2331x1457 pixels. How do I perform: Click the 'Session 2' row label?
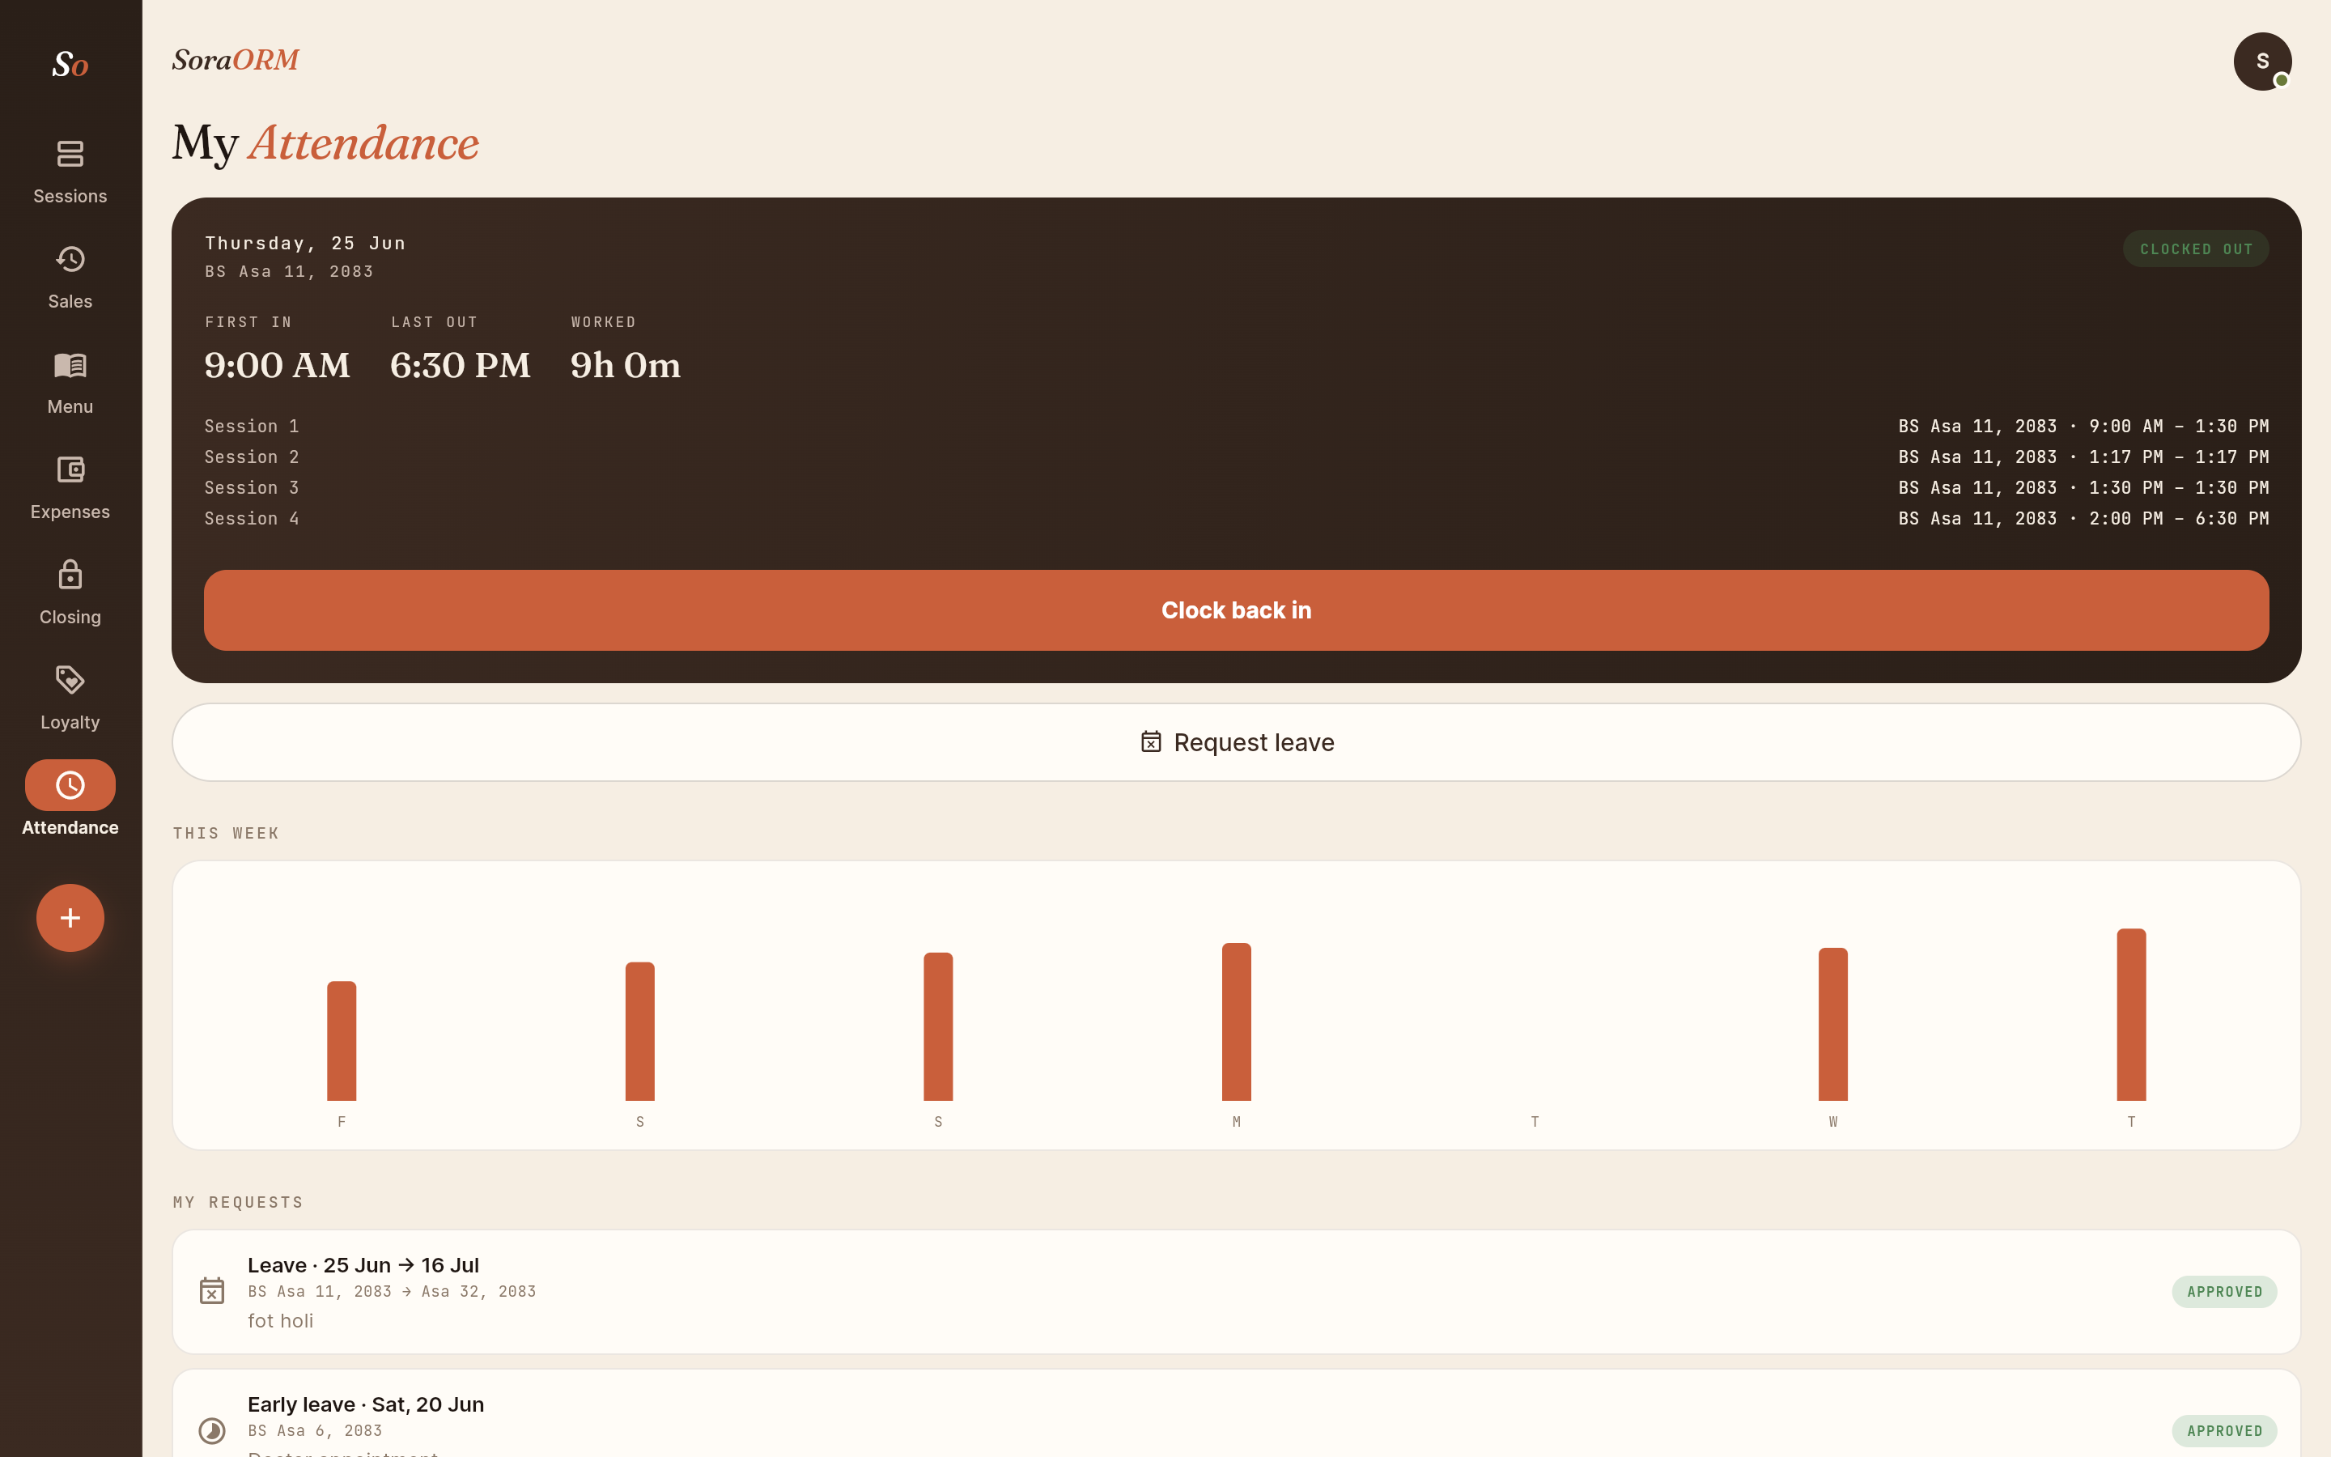(252, 457)
